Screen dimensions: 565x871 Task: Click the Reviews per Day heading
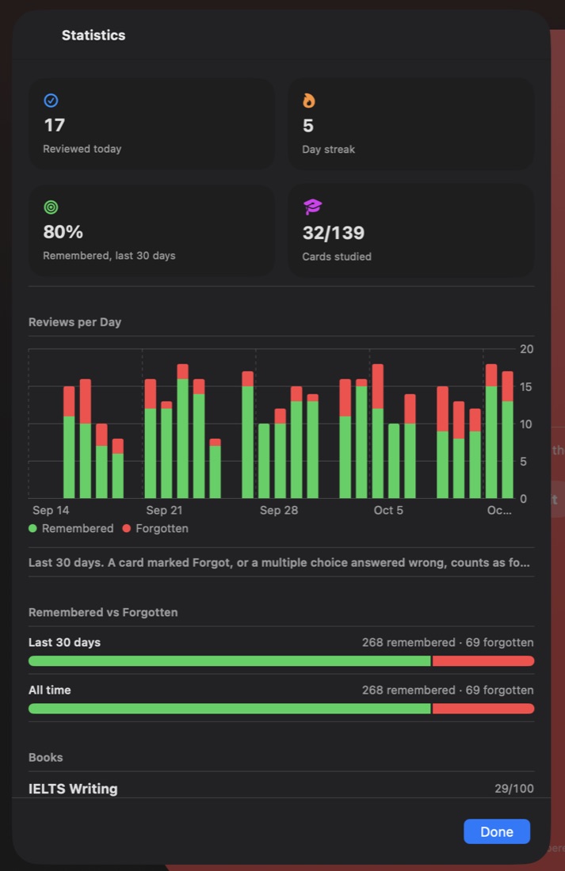click(75, 322)
